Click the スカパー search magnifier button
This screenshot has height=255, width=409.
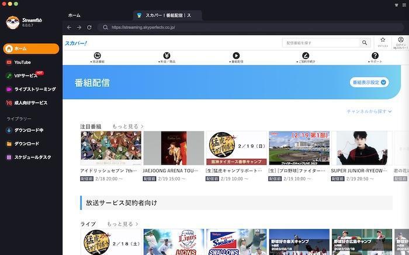(x=365, y=42)
